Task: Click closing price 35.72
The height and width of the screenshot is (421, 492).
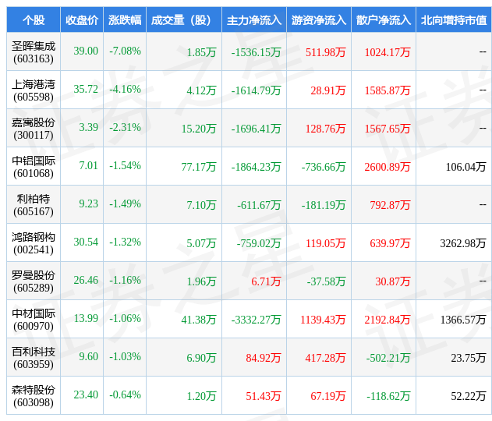Action: pos(86,89)
